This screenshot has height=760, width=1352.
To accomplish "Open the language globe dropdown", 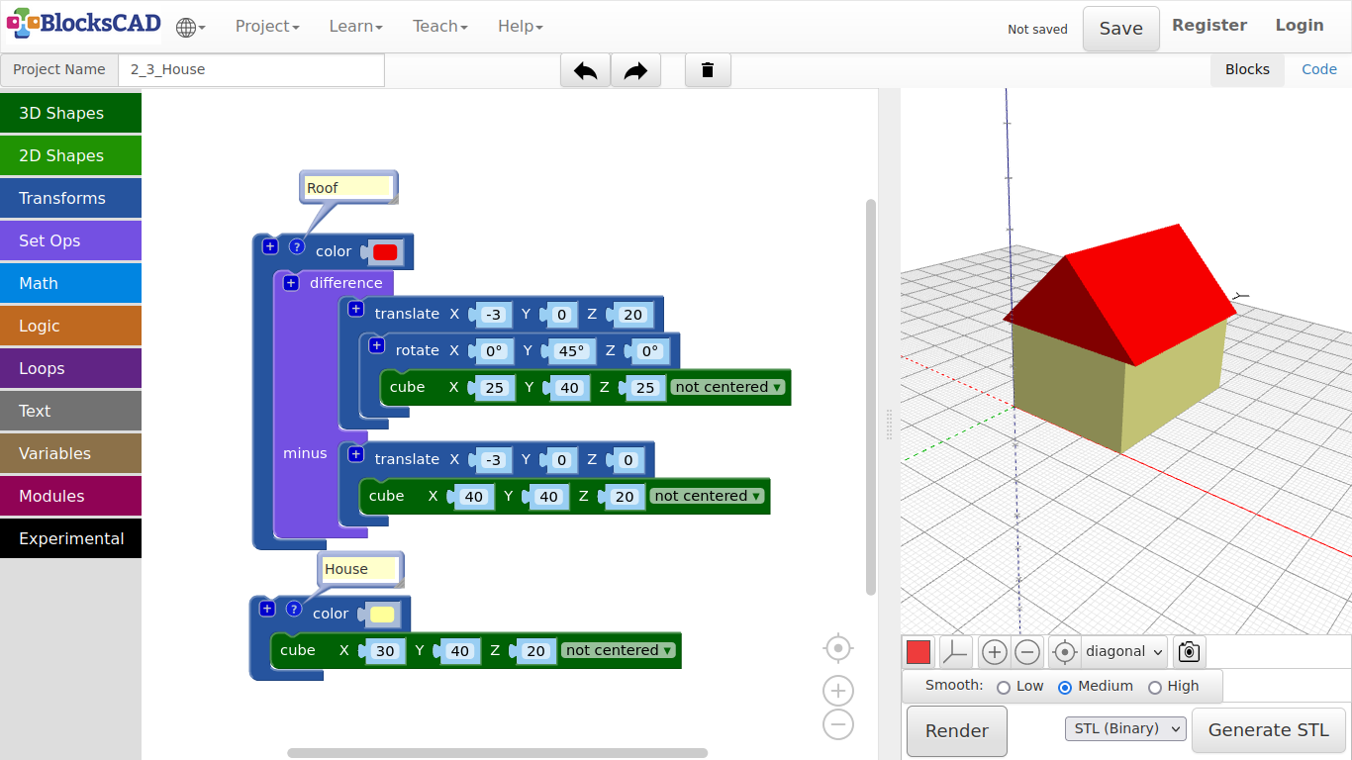I will click(190, 27).
